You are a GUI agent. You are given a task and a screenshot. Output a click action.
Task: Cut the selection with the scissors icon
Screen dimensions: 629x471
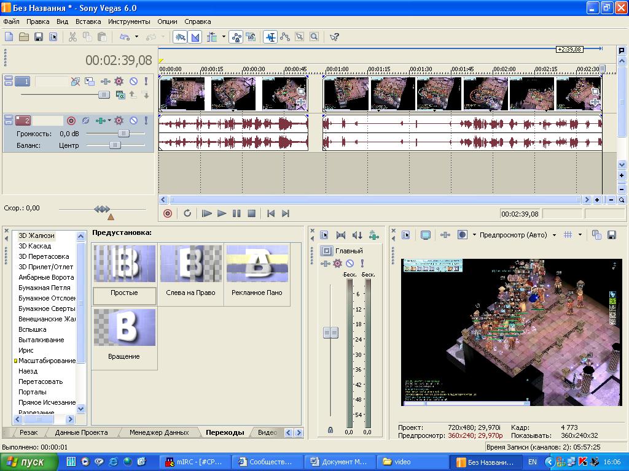(72, 37)
